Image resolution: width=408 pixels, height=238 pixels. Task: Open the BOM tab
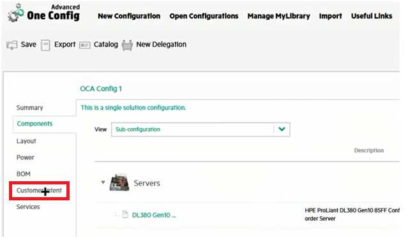pyautogui.click(x=24, y=174)
